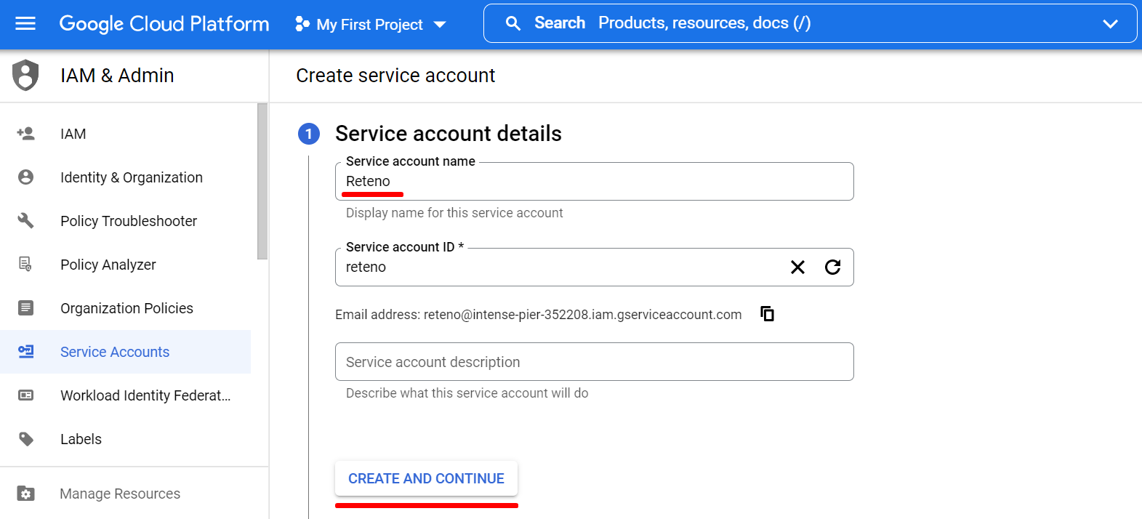Screen dimensions: 1142x519
Task: Click the Service account name field
Action: tap(593, 182)
